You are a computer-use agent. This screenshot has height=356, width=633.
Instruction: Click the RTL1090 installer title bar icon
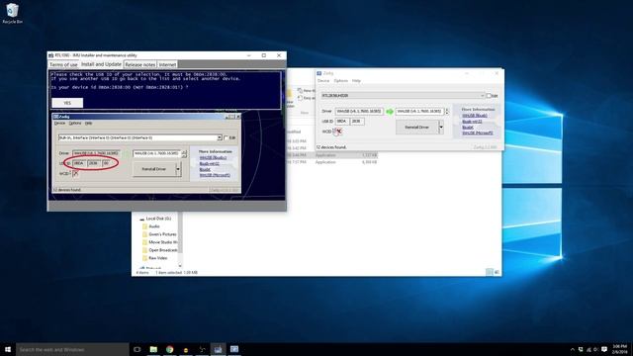click(x=50, y=55)
